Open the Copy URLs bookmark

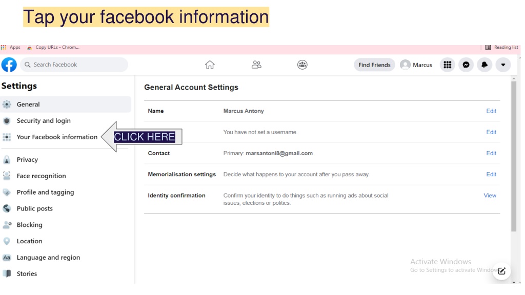tap(53, 48)
